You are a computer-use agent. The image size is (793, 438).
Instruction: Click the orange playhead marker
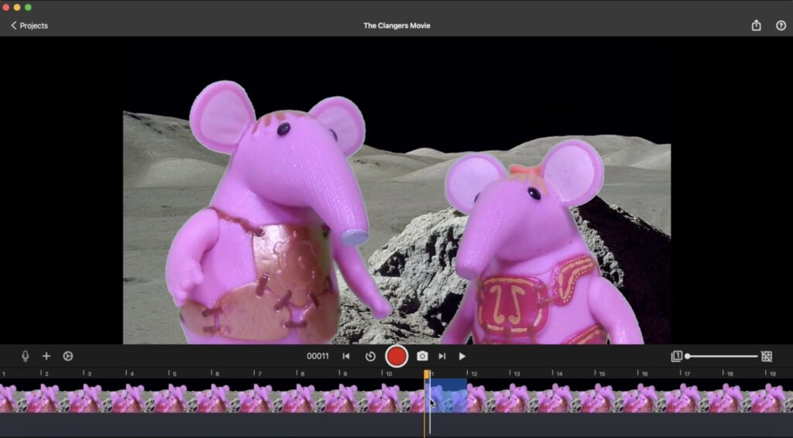(427, 375)
